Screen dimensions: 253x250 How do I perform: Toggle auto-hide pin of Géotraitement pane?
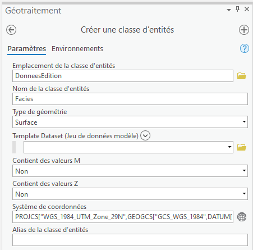[237, 9]
